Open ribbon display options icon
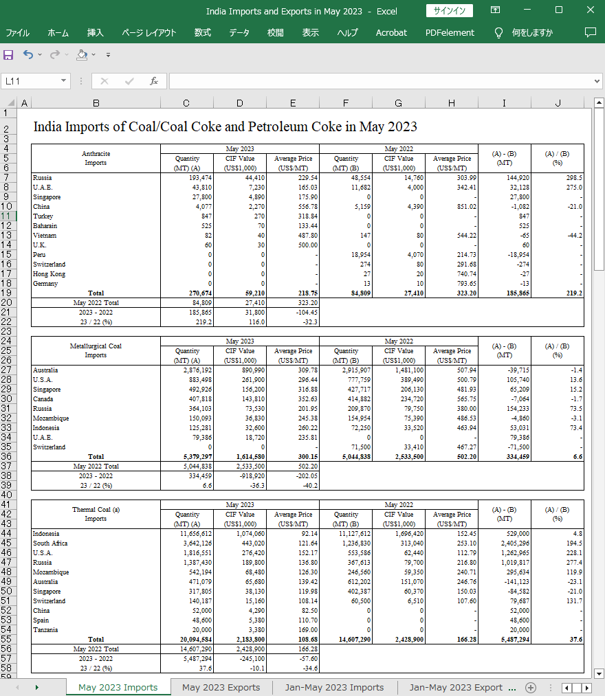The width and height of the screenshot is (605, 696). pyautogui.click(x=495, y=10)
